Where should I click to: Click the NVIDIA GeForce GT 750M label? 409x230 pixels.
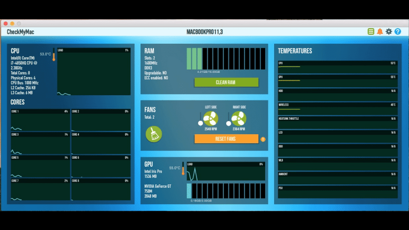click(158, 189)
